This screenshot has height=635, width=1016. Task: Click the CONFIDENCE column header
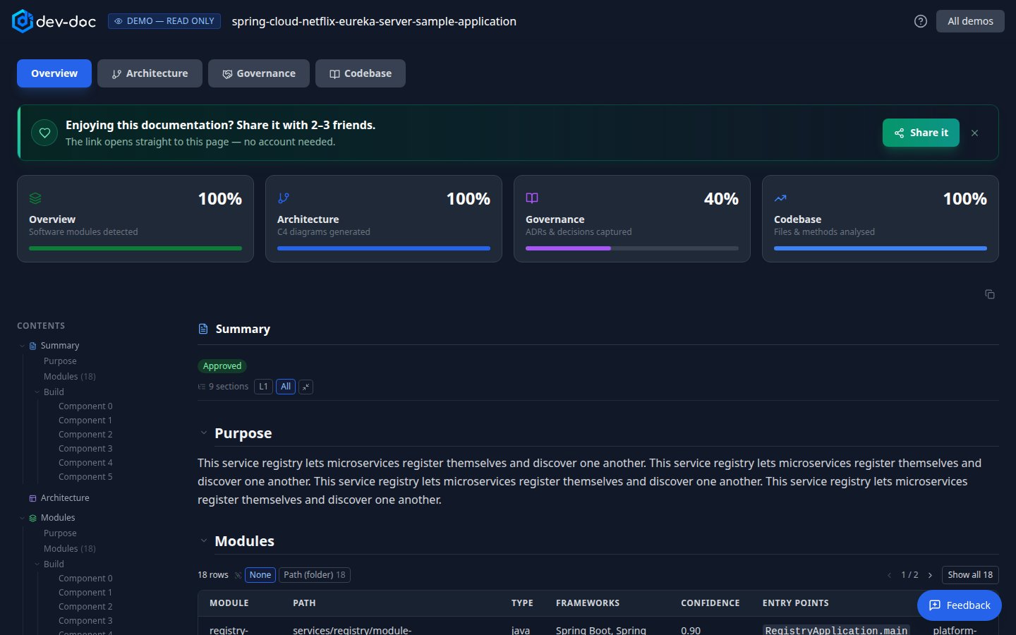pyautogui.click(x=710, y=603)
